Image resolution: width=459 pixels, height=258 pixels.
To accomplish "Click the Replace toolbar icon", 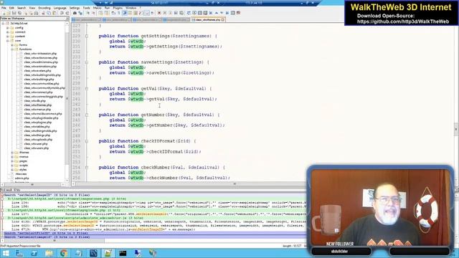I will [x=80, y=13].
